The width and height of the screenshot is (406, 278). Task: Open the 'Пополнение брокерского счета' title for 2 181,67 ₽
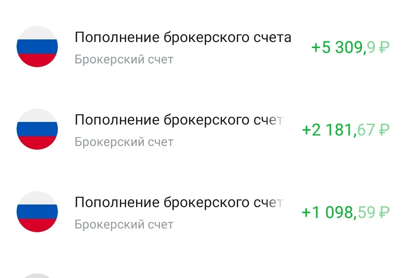179,120
